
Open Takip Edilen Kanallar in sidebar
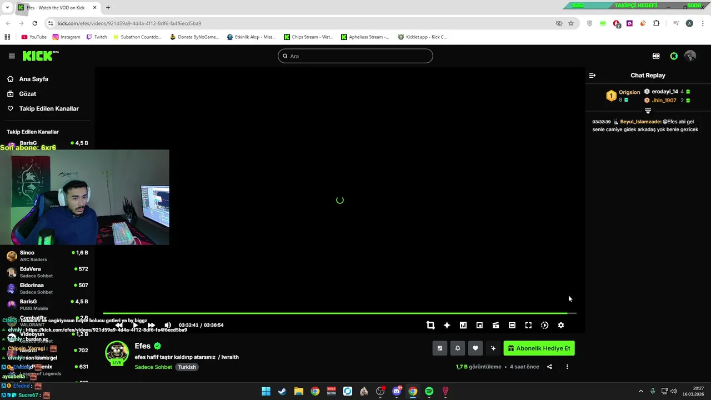pyautogui.click(x=49, y=109)
